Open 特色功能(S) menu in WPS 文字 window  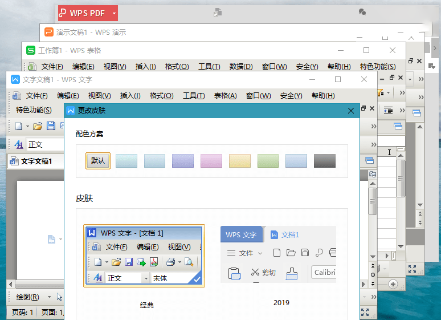[x=34, y=110]
